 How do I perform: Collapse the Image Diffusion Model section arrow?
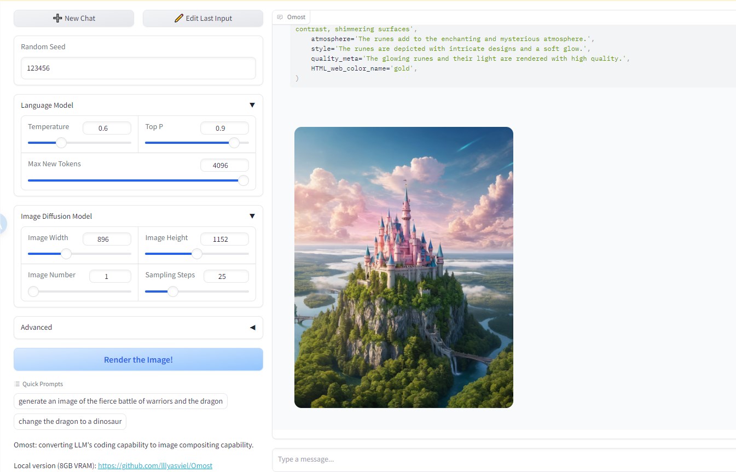252,216
